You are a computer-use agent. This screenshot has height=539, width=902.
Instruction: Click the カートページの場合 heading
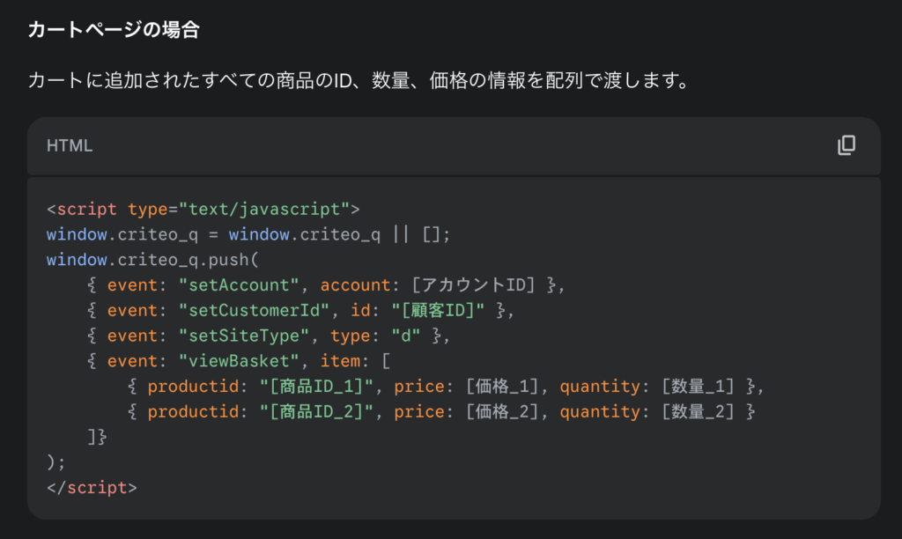[x=114, y=31]
